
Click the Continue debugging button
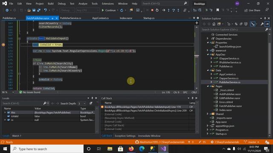[x=109, y=10]
